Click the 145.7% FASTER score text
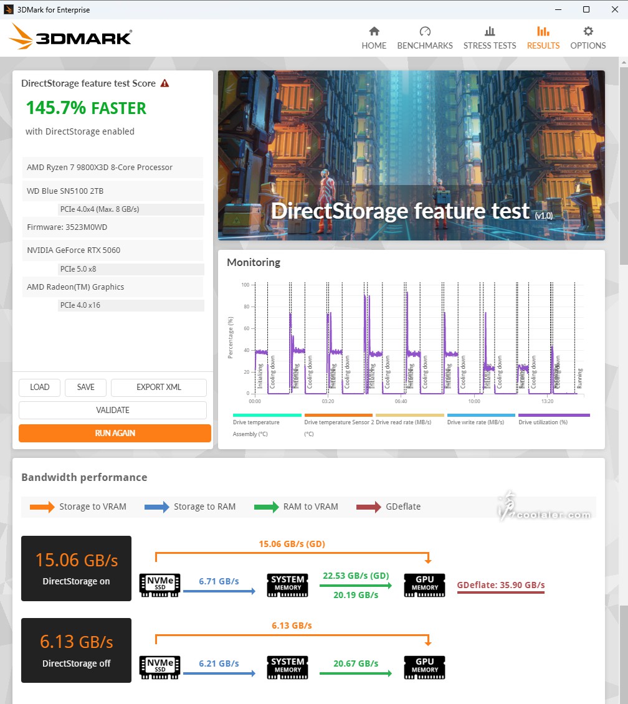The width and height of the screenshot is (628, 704). point(86,108)
